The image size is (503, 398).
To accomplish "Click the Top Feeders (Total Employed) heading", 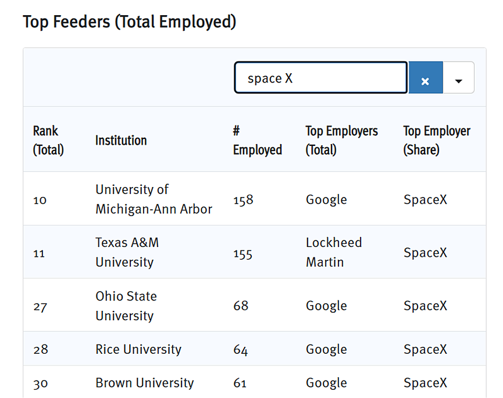I will click(x=130, y=22).
